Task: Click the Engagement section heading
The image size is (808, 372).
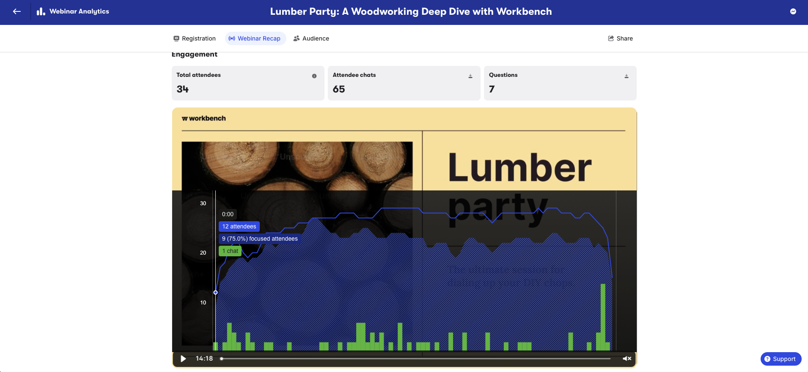Action: coord(194,54)
